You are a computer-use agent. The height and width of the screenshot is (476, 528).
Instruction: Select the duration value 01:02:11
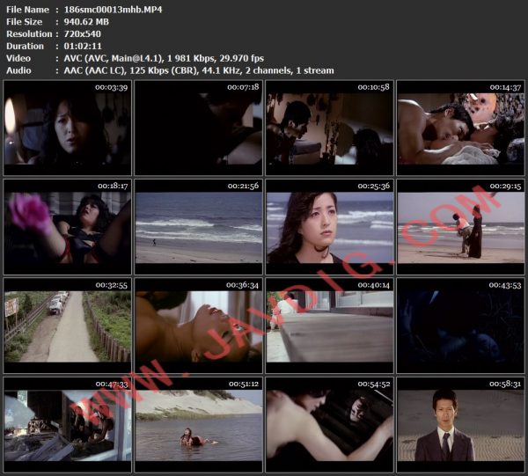click(x=83, y=46)
